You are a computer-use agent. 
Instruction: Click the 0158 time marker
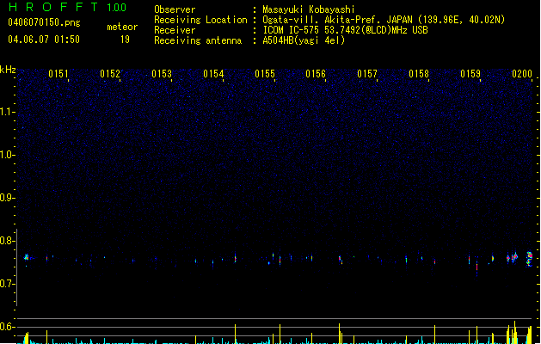click(x=419, y=73)
